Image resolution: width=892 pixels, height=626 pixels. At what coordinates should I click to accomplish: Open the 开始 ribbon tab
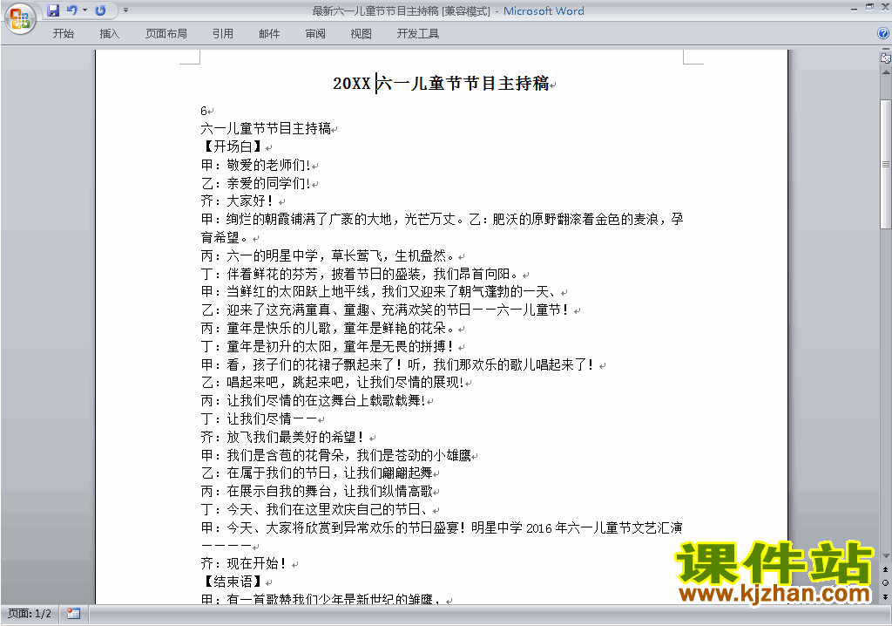point(63,34)
